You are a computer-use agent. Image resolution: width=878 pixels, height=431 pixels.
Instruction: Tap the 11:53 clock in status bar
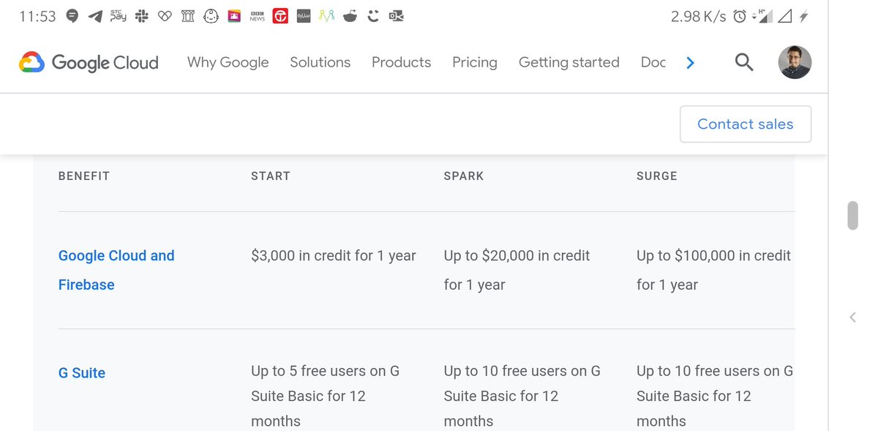[37, 16]
